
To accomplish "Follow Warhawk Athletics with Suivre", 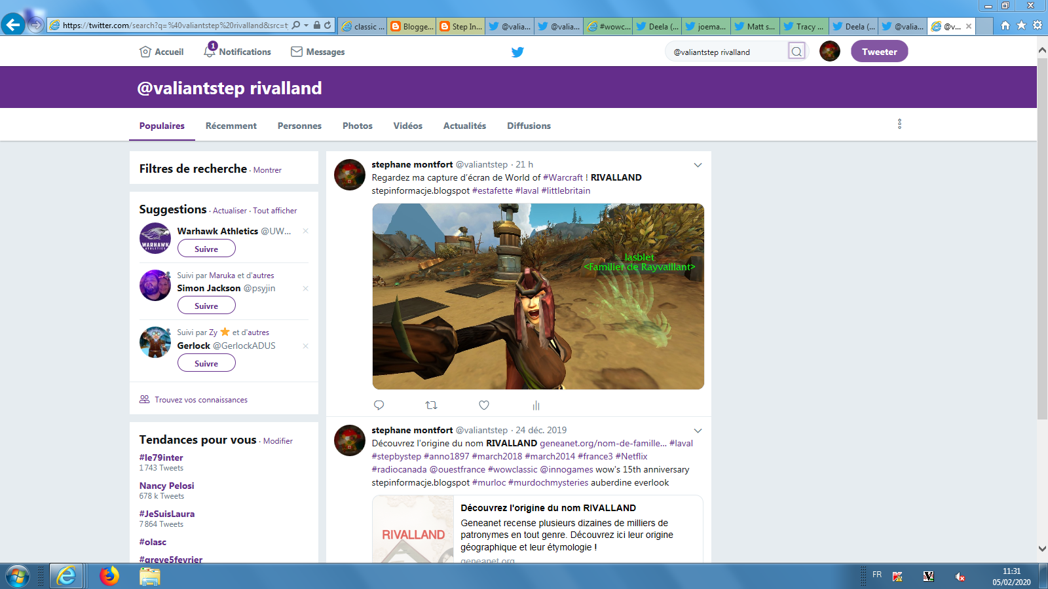I will tap(206, 249).
